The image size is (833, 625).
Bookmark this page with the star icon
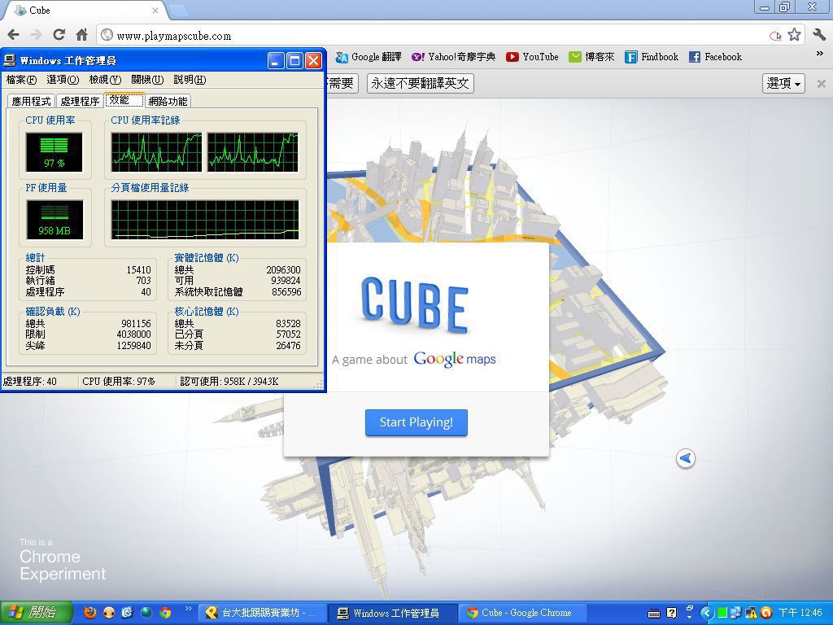coord(794,35)
